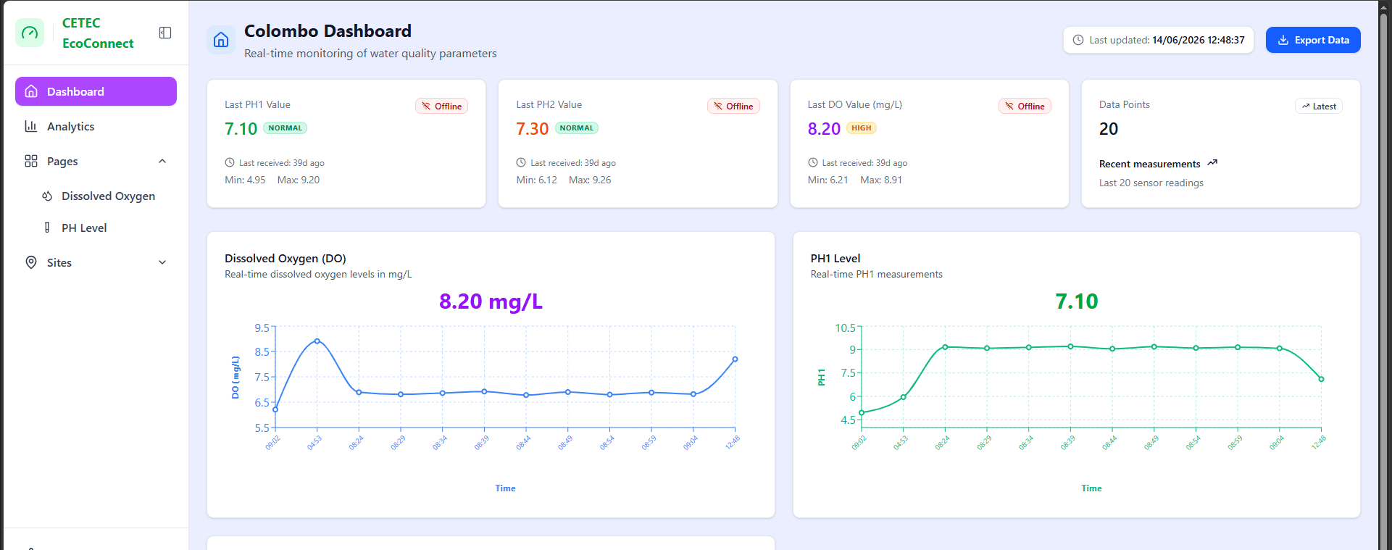Viewport: 1392px width, 550px height.
Task: Click the Offline badge on PH1 card
Action: (x=442, y=106)
